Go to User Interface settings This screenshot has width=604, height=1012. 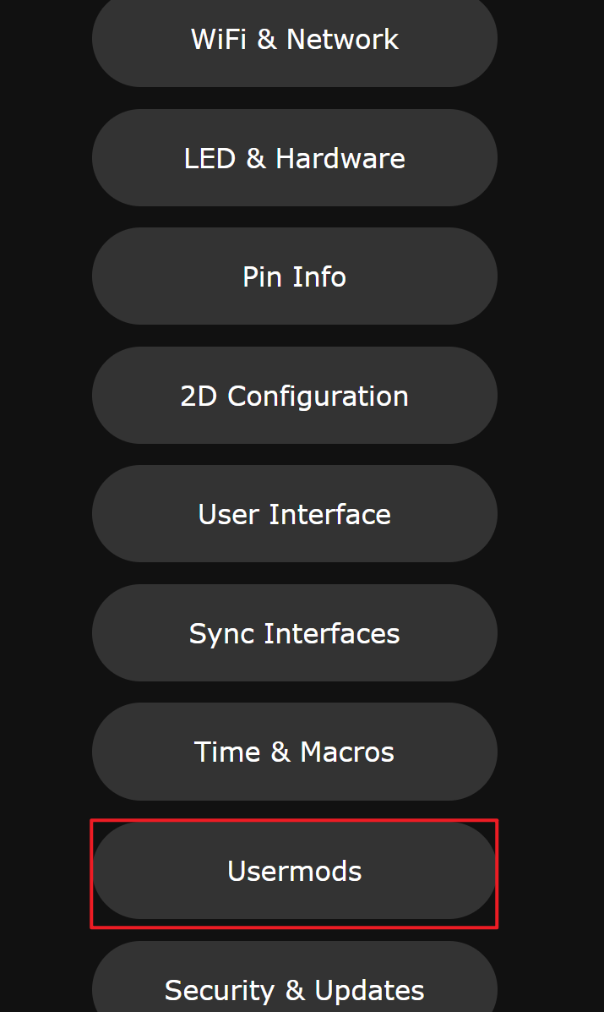(x=295, y=514)
